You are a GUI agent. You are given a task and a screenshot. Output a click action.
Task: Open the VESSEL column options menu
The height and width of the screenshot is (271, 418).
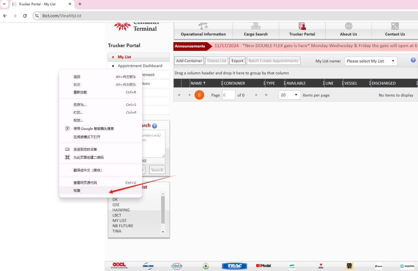click(x=370, y=83)
